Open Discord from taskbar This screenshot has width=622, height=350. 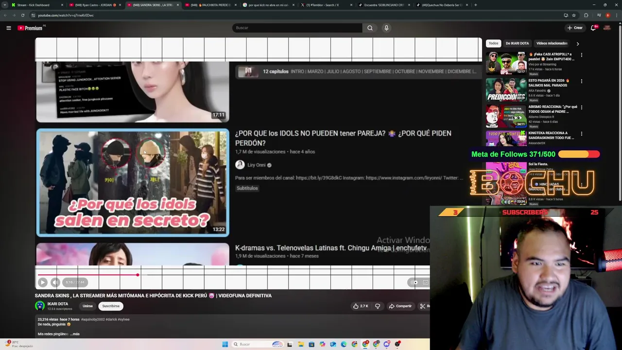[x=387, y=344]
